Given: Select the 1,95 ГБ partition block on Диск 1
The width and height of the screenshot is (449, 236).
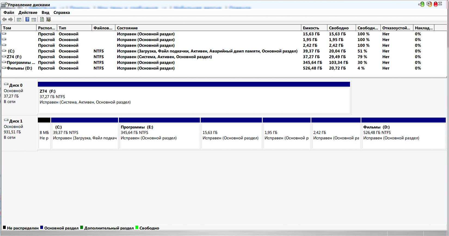Looking at the screenshot, I should pyautogui.click(x=287, y=133).
